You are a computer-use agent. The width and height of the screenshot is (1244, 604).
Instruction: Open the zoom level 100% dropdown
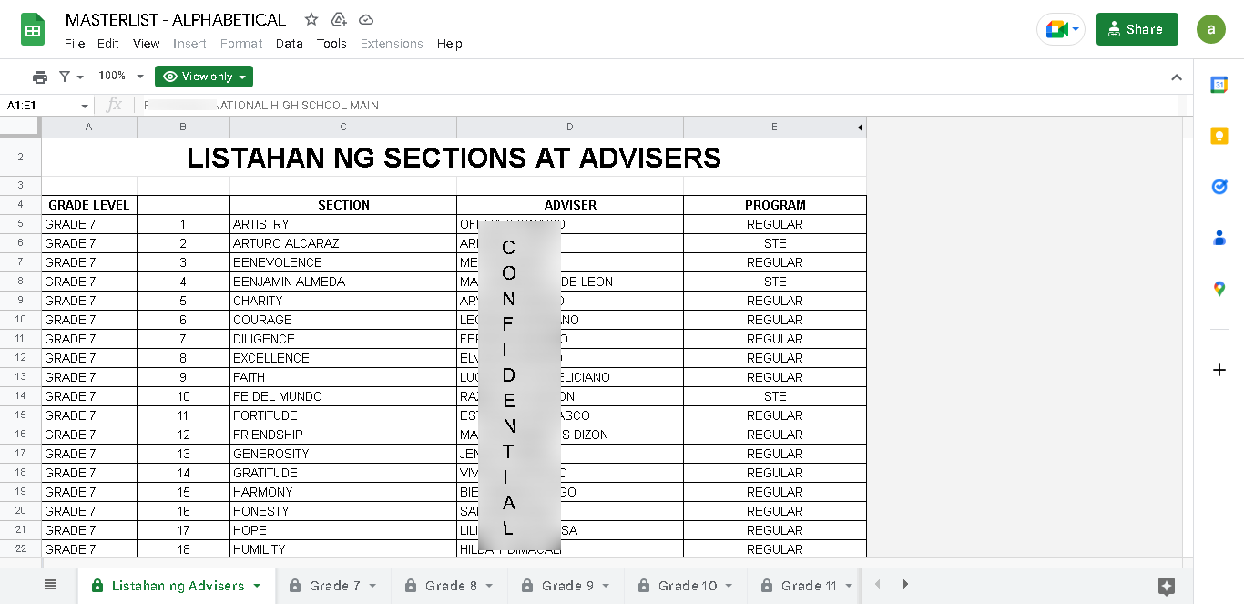pyautogui.click(x=121, y=77)
